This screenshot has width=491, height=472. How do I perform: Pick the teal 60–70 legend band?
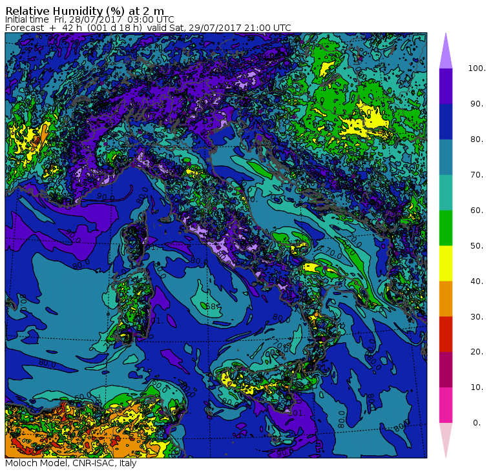click(x=446, y=192)
